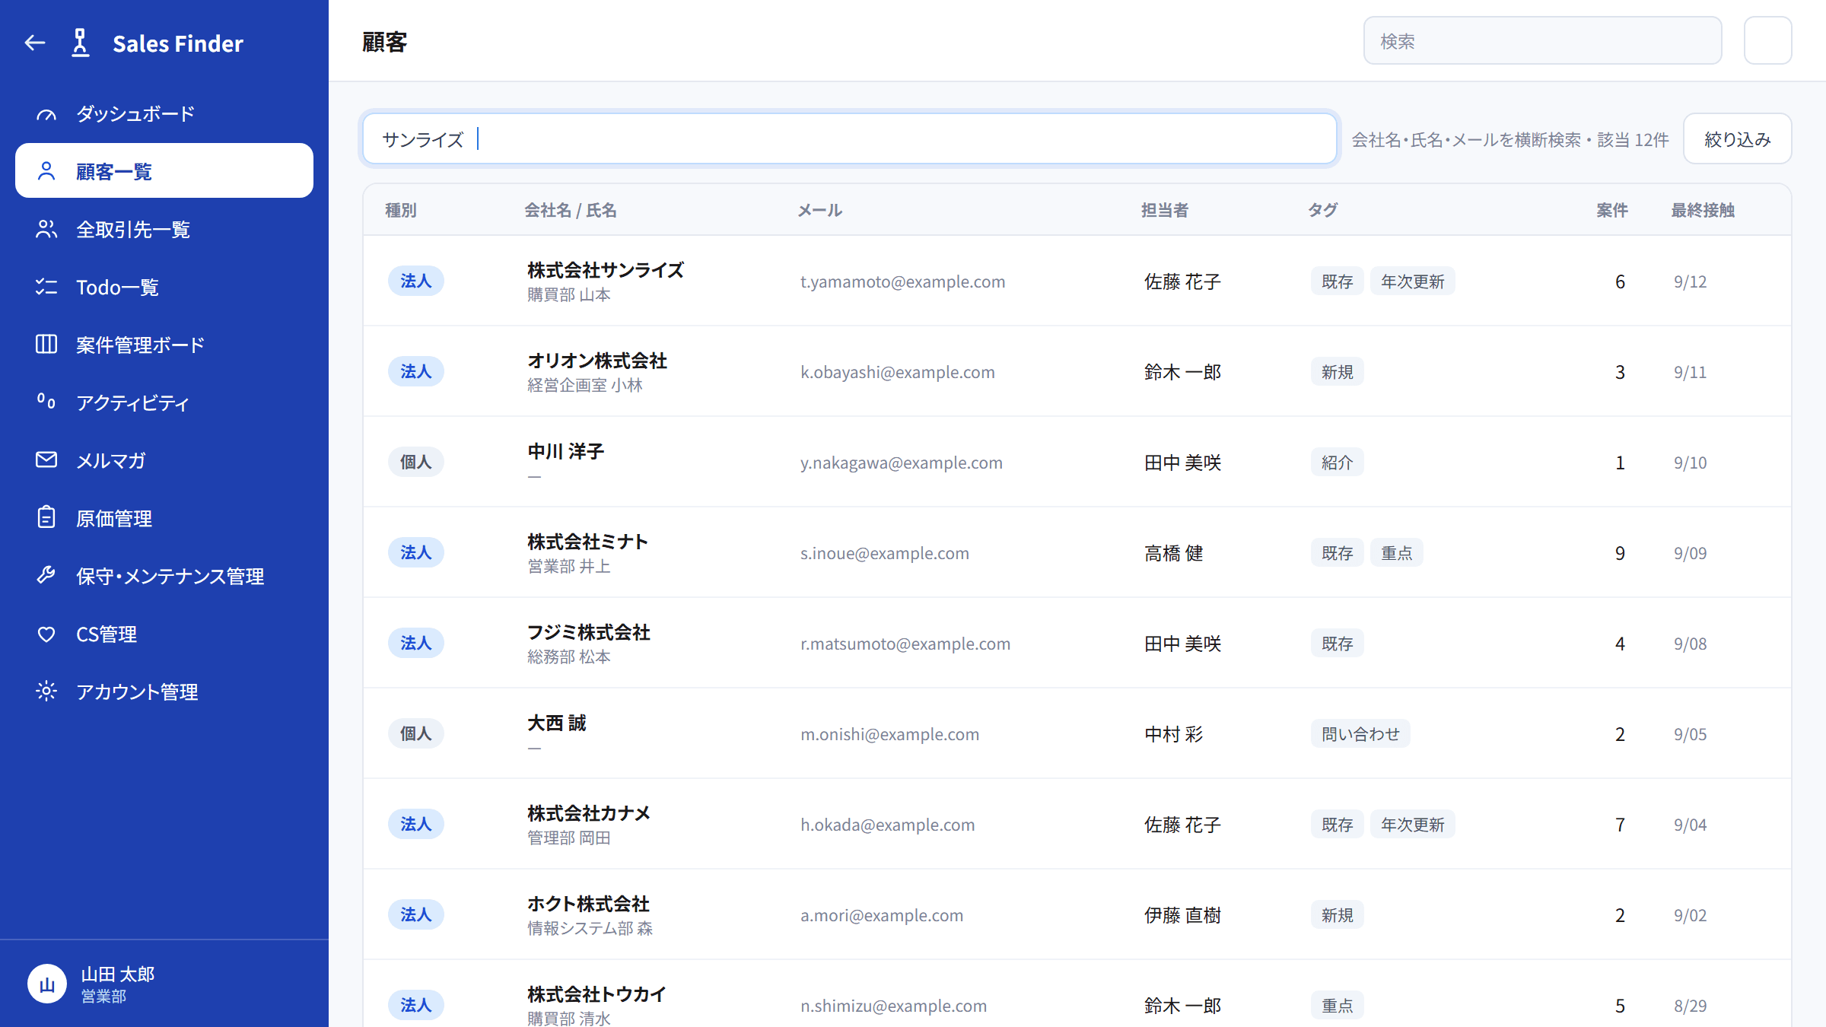Focus the サンライズ customer search box
1826x1027 pixels.
tap(850, 138)
